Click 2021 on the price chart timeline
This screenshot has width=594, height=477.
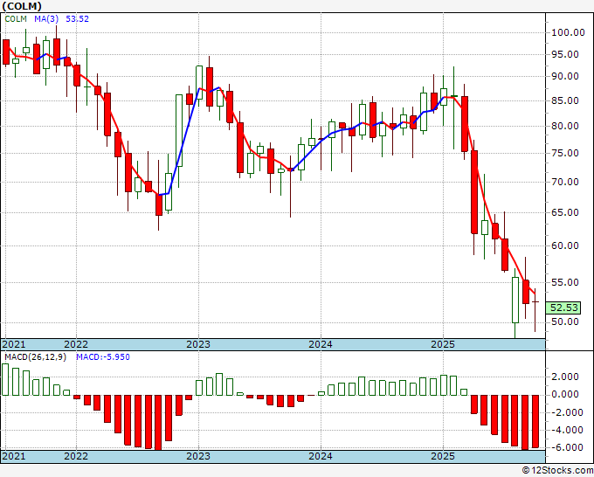coord(14,344)
